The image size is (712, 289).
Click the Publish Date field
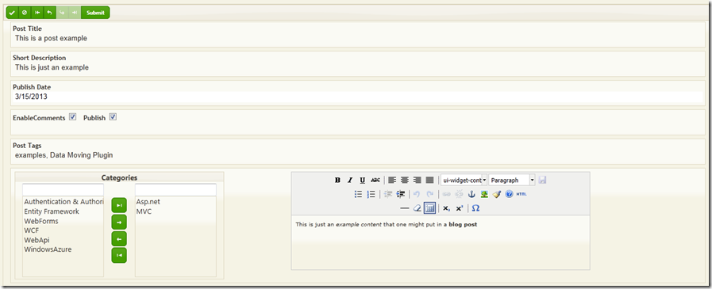358,97
